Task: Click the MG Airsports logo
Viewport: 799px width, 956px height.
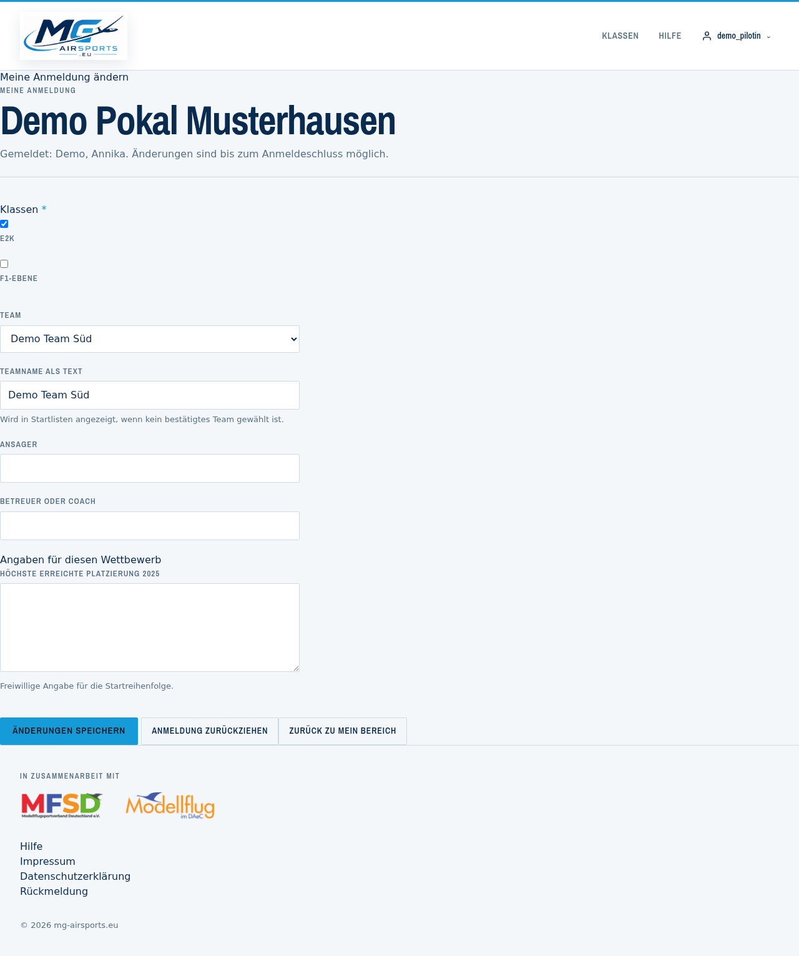Action: 74,36
